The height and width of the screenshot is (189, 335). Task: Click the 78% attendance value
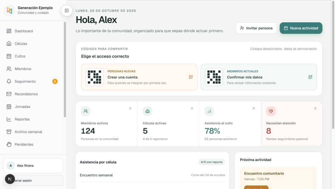point(212,131)
